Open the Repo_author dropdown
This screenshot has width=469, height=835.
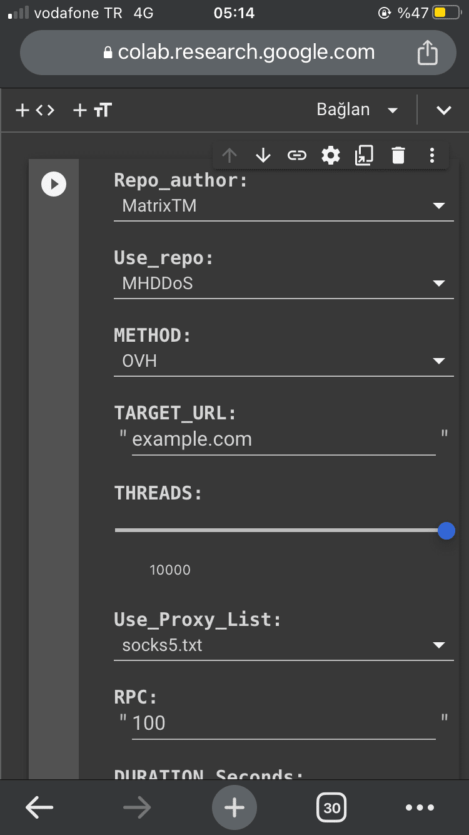pyautogui.click(x=283, y=206)
